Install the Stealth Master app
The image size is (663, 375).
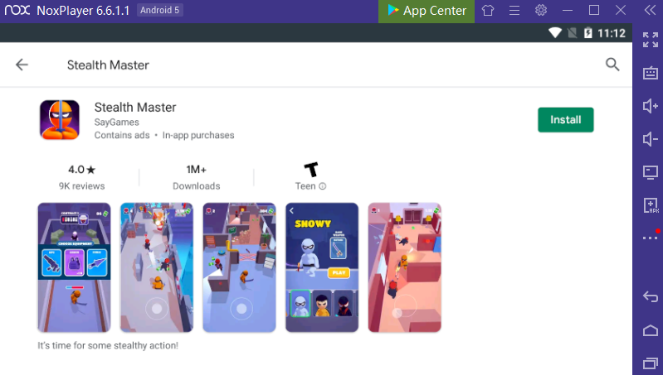[x=565, y=120]
